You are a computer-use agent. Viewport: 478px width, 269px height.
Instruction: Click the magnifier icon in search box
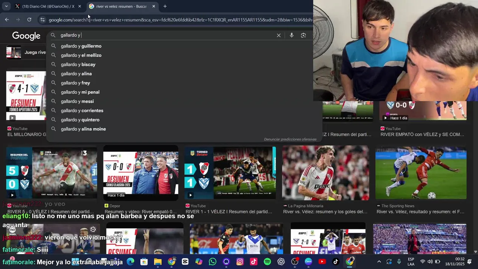pyautogui.click(x=53, y=35)
